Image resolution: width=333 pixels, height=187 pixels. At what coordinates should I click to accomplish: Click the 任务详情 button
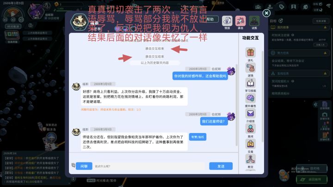[321, 21]
